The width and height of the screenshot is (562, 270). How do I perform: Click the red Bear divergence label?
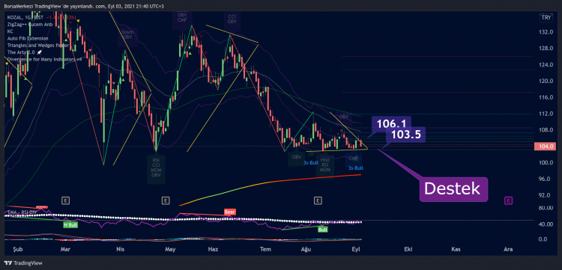(229, 212)
